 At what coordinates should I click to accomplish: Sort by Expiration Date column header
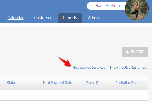[x=127, y=83]
